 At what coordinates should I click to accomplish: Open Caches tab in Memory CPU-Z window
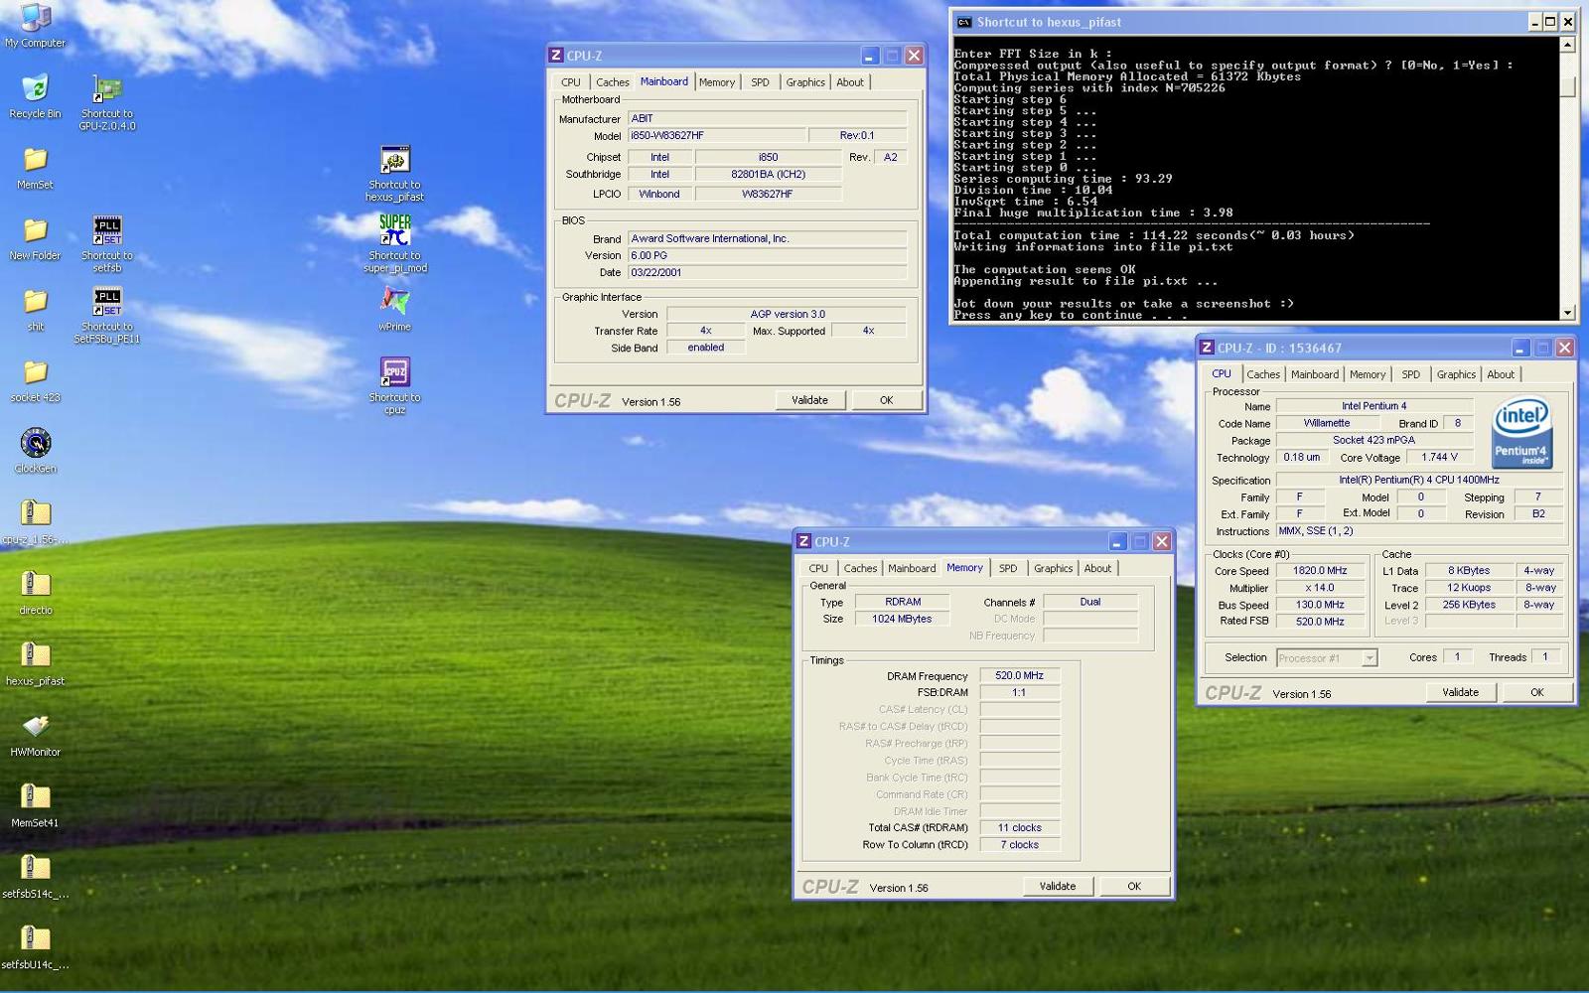[860, 568]
